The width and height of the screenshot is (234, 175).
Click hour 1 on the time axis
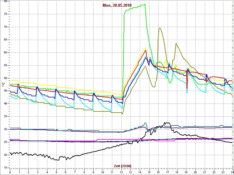pyautogui.click(x=19, y=172)
